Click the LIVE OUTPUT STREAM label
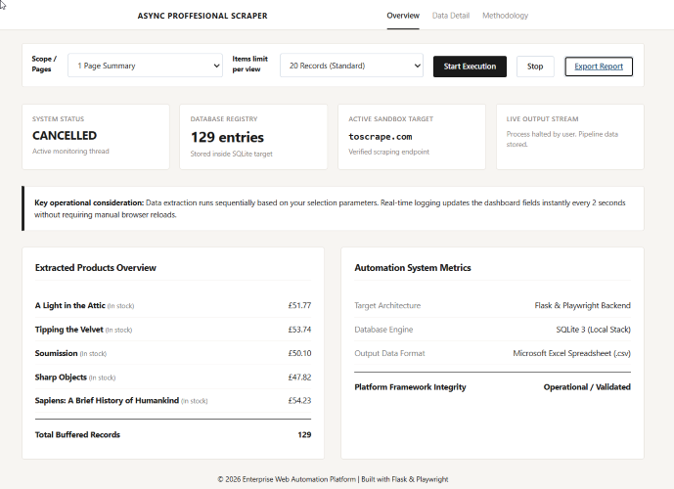Screen dimensions: 674x489 coord(543,119)
